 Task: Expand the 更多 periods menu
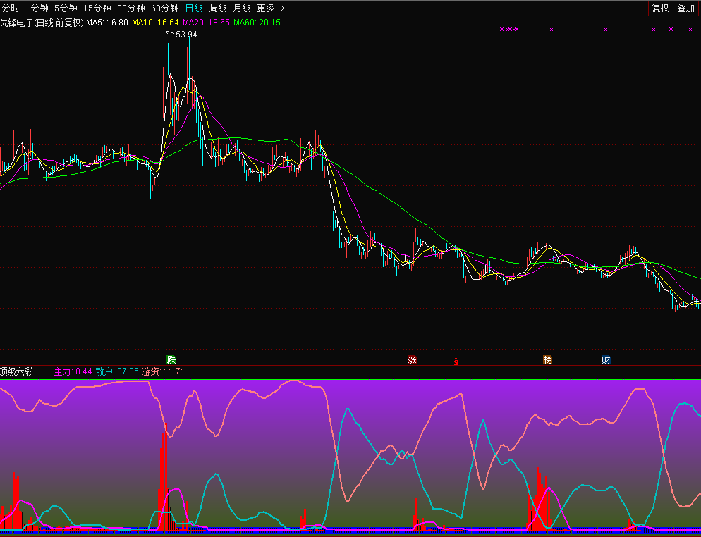tap(271, 8)
